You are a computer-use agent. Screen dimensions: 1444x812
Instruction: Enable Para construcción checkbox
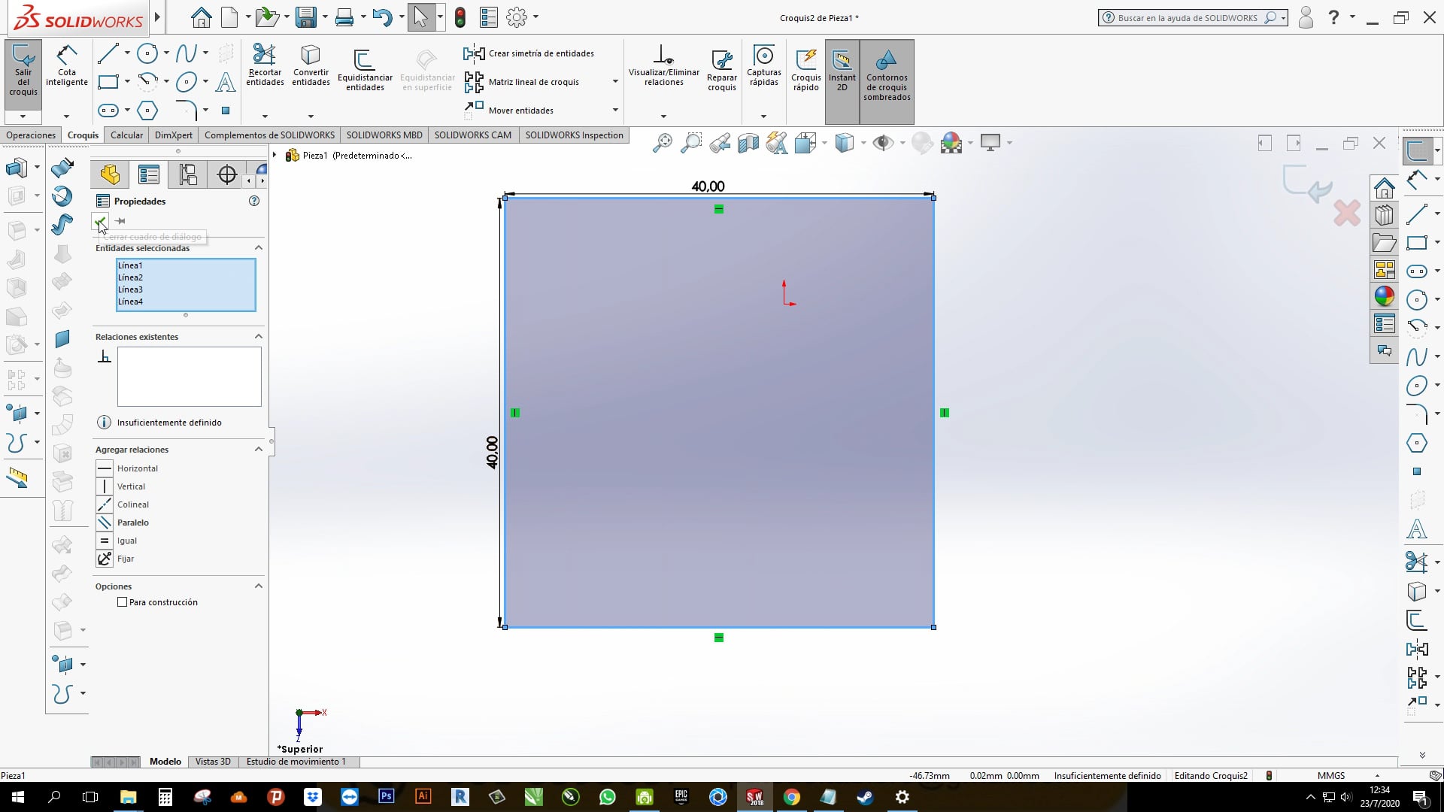point(122,602)
